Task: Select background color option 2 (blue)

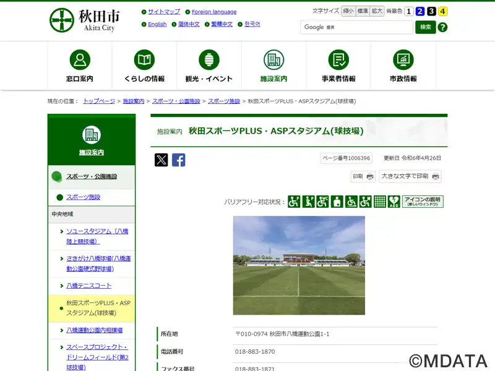Action: [x=420, y=11]
